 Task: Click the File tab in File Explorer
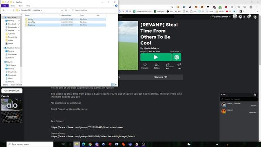[5, 6]
